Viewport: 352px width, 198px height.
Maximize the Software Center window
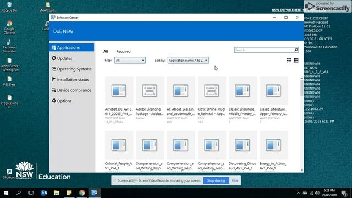tap(286, 17)
